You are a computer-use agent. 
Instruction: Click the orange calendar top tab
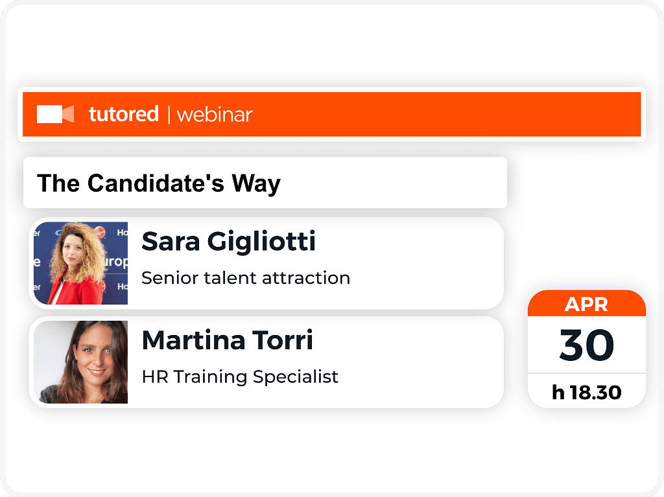[586, 303]
